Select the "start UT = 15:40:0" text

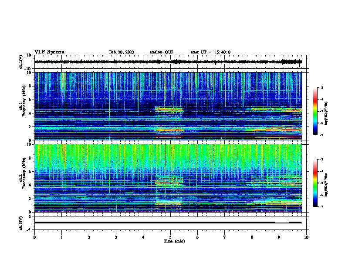click(210, 52)
